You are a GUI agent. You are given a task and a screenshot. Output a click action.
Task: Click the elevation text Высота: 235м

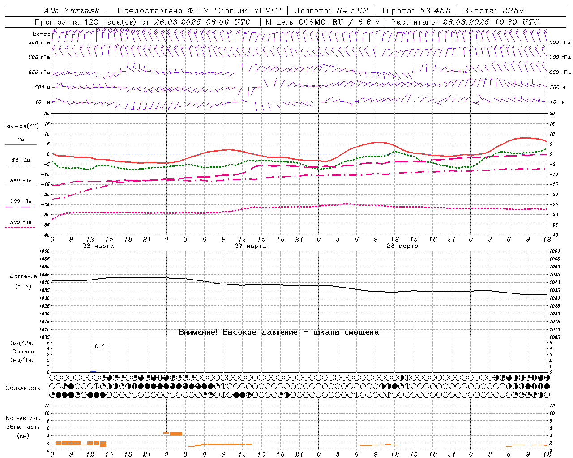pyautogui.click(x=493, y=11)
